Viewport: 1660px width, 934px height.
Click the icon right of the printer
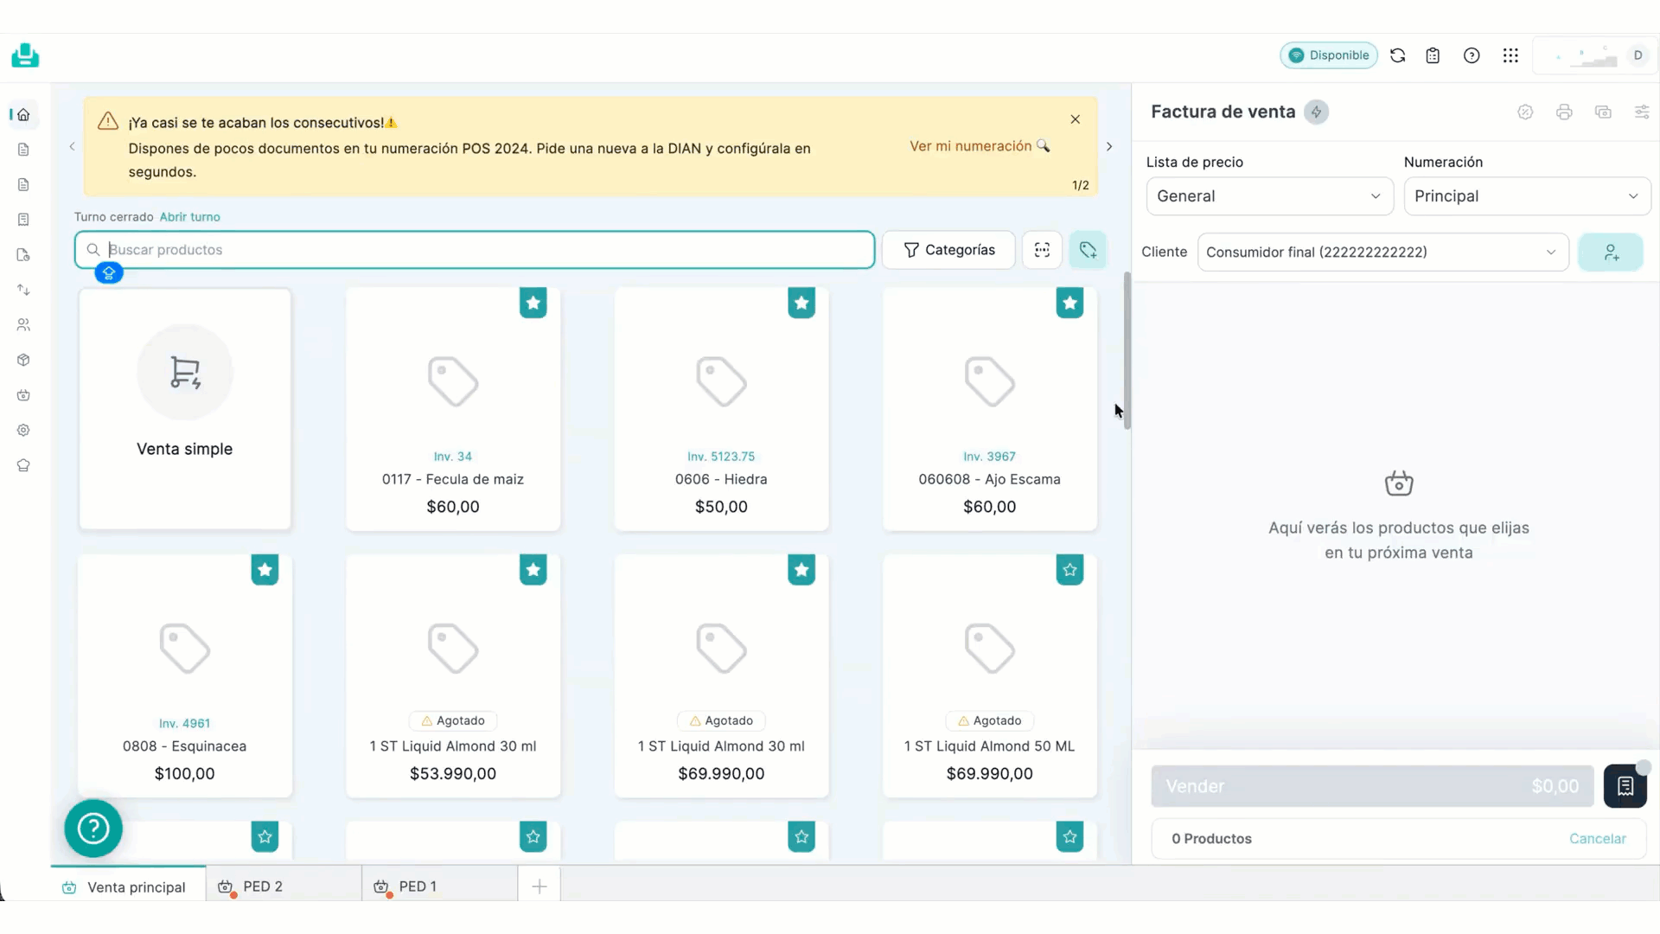[1603, 112]
